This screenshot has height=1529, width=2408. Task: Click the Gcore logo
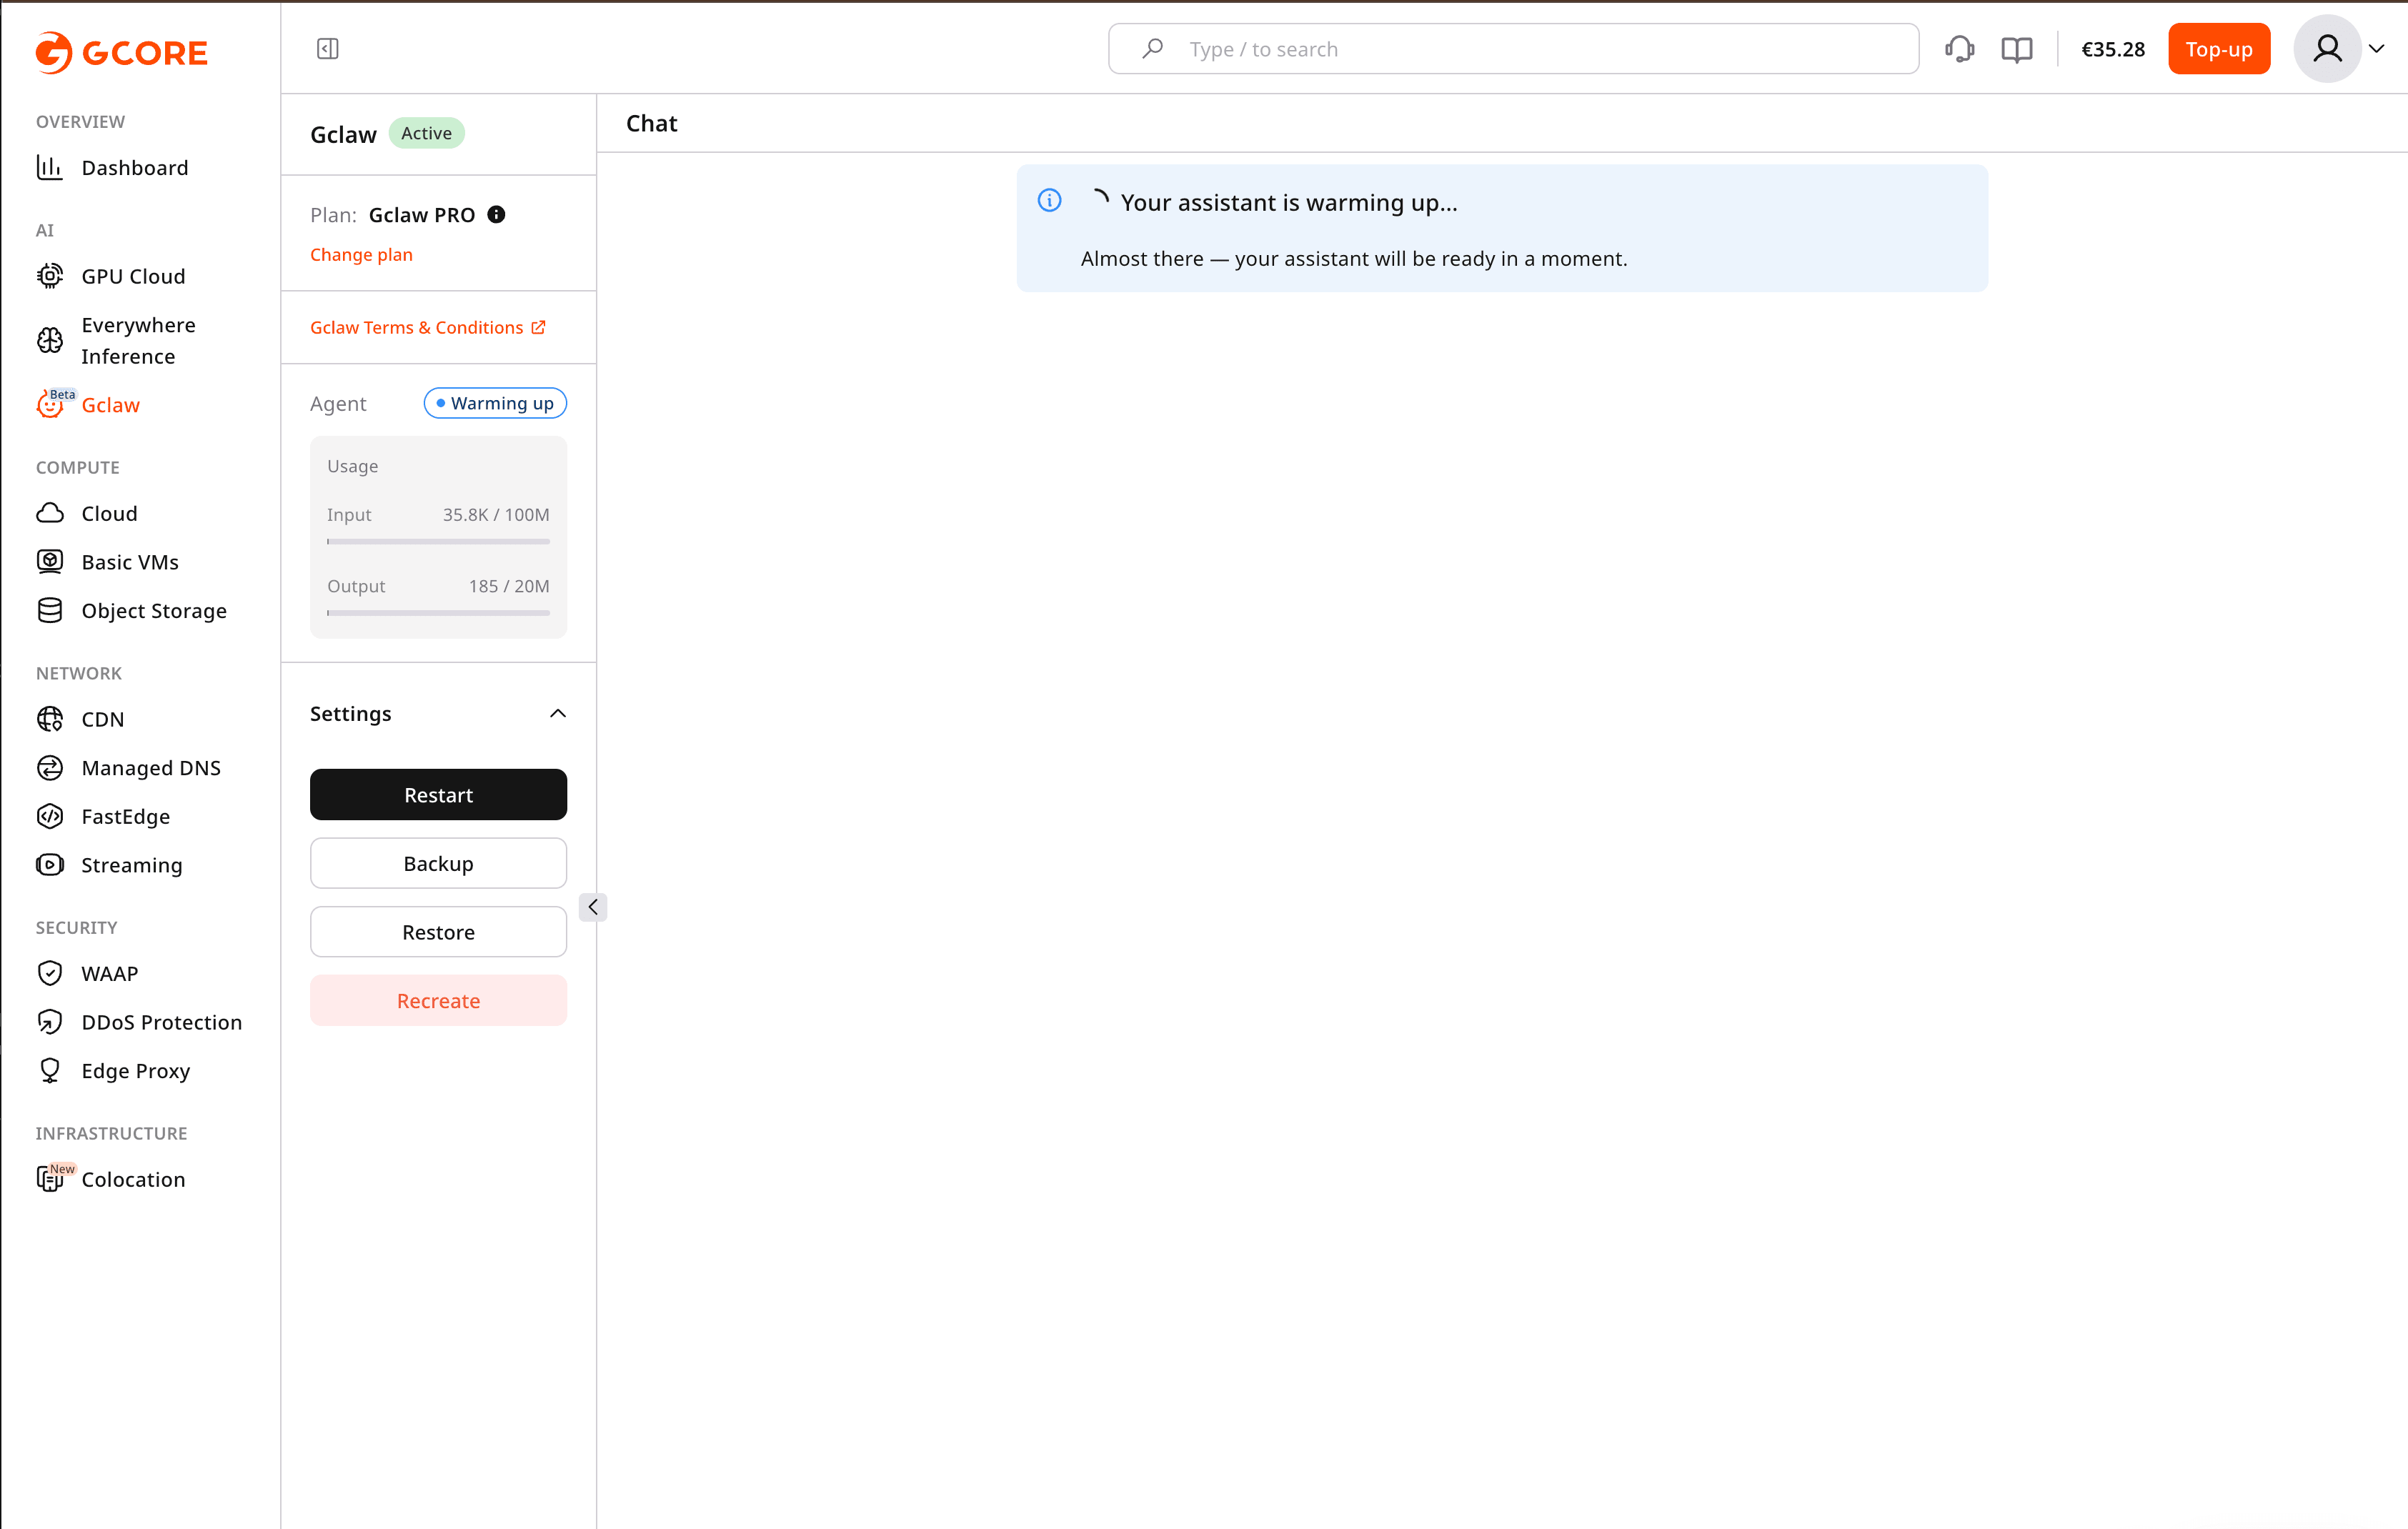pyautogui.click(x=121, y=52)
